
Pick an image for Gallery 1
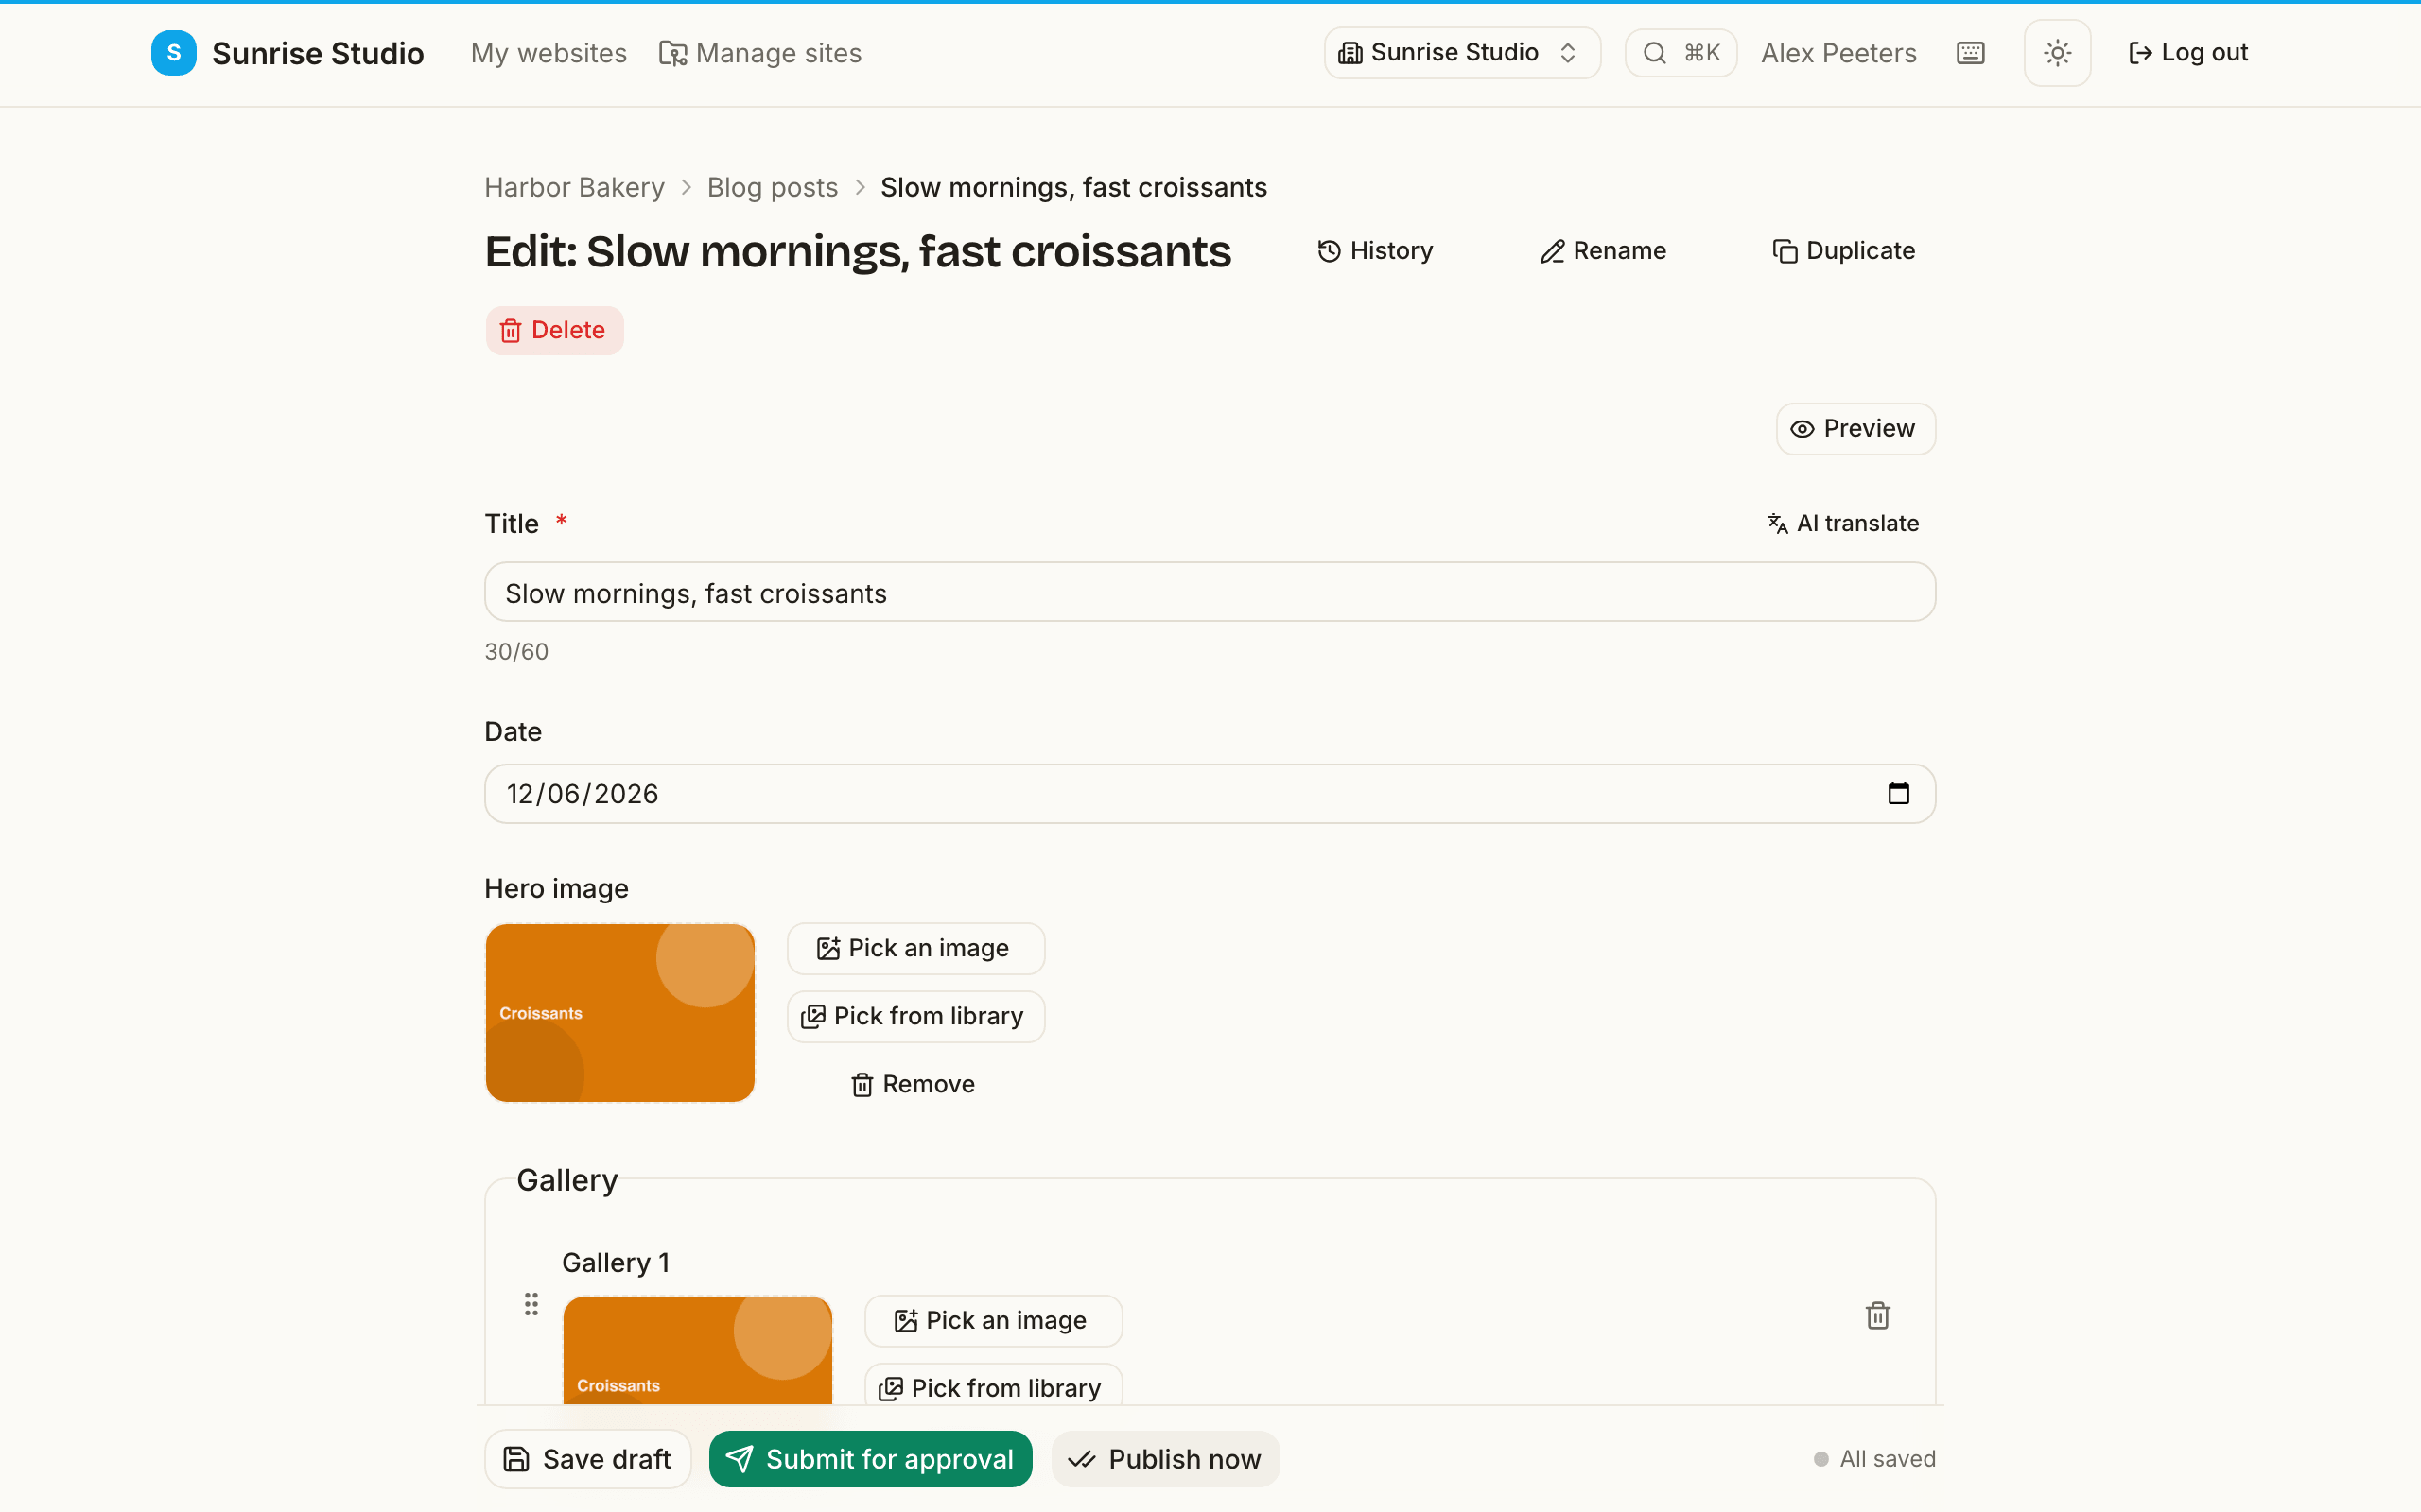tap(993, 1320)
